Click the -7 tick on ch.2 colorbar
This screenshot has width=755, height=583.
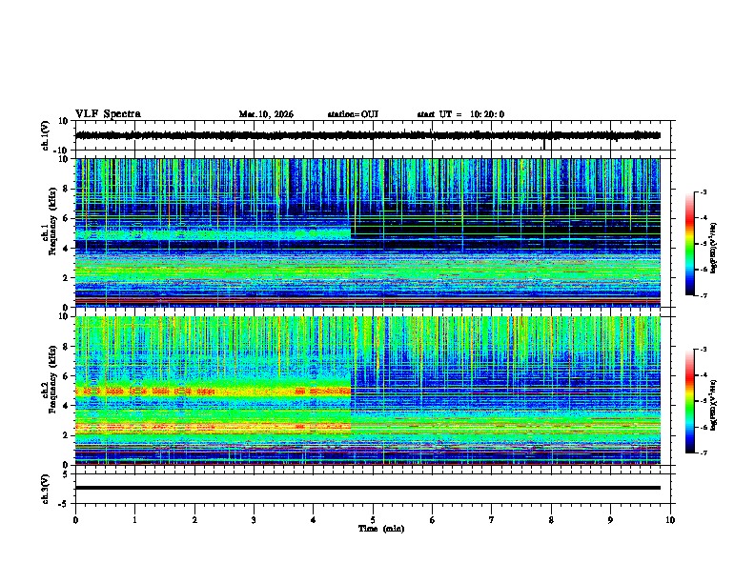click(x=703, y=453)
